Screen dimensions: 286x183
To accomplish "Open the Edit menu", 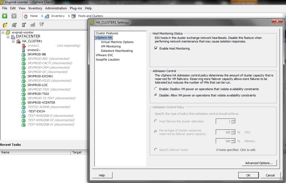I will 13,8.
